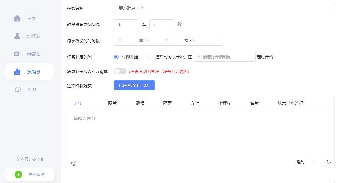This screenshot has height=183, width=339.
Task: Toggle the nickname prefix switch
Action: pos(120,71)
